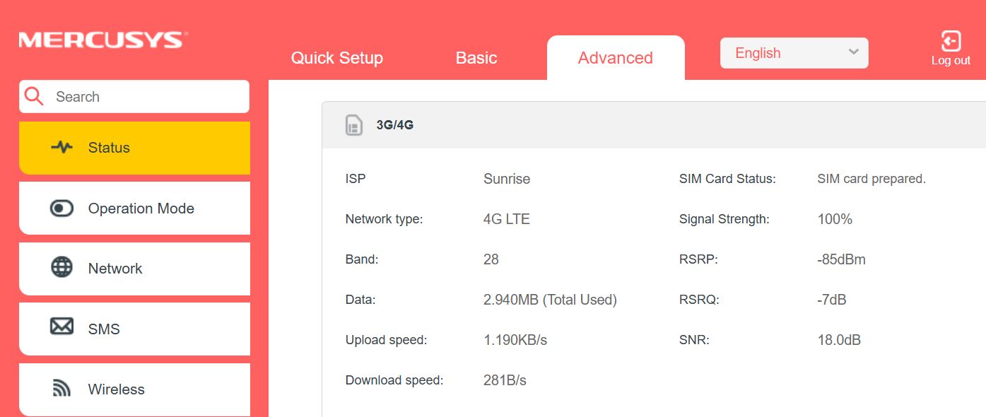Click the Status pulse icon
This screenshot has height=417, width=986.
click(62, 147)
